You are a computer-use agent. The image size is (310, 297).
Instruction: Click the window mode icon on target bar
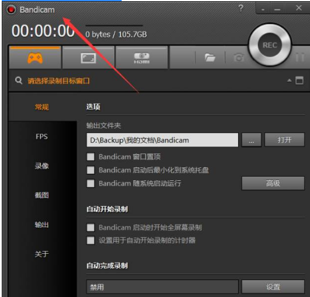click(x=299, y=81)
